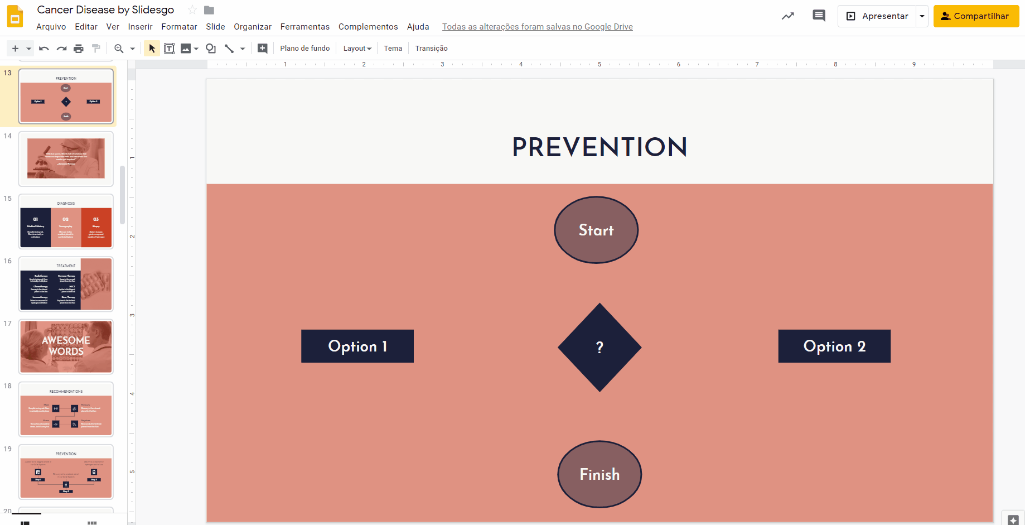Image resolution: width=1025 pixels, height=525 pixels.
Task: Click the filmstrip panel scrollbar
Action: [x=123, y=195]
